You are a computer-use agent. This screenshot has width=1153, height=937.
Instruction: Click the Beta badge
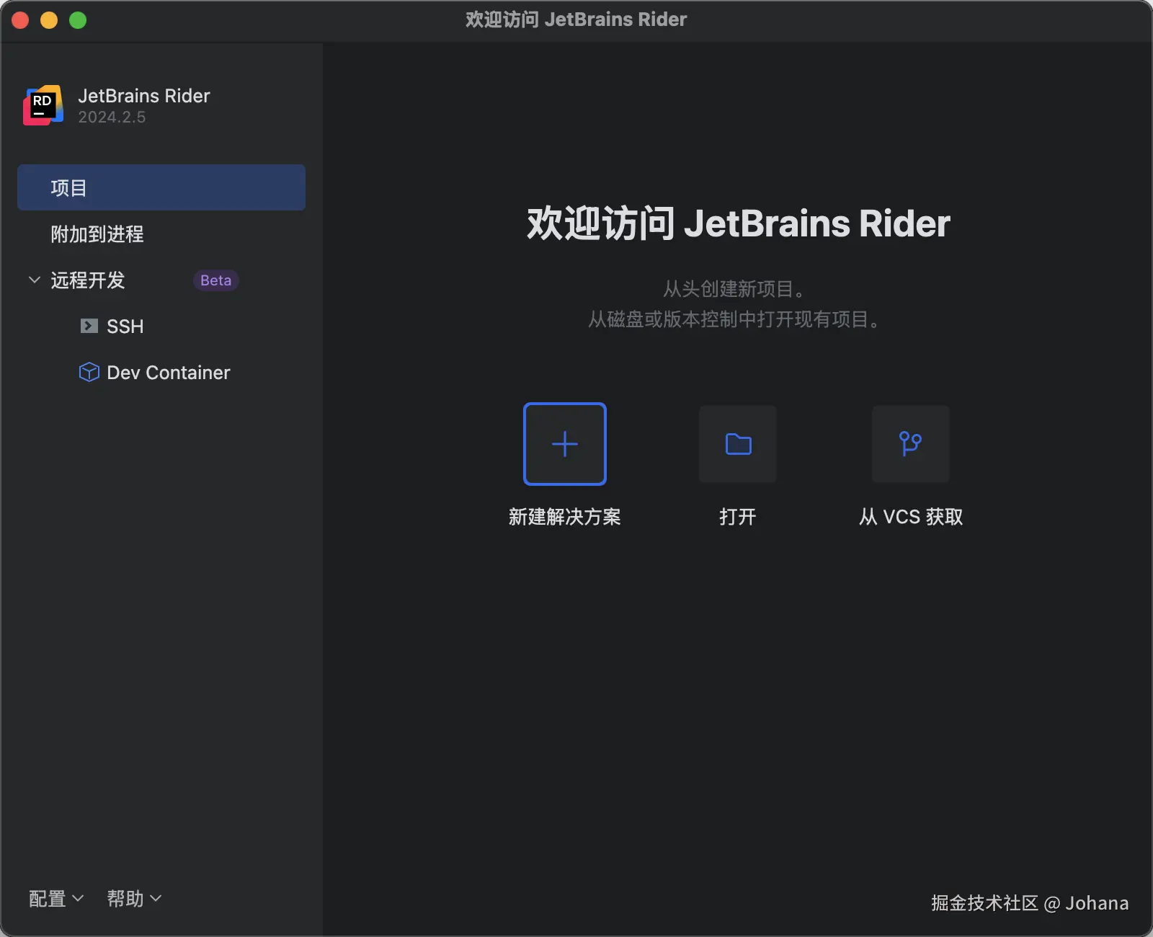[x=216, y=280]
